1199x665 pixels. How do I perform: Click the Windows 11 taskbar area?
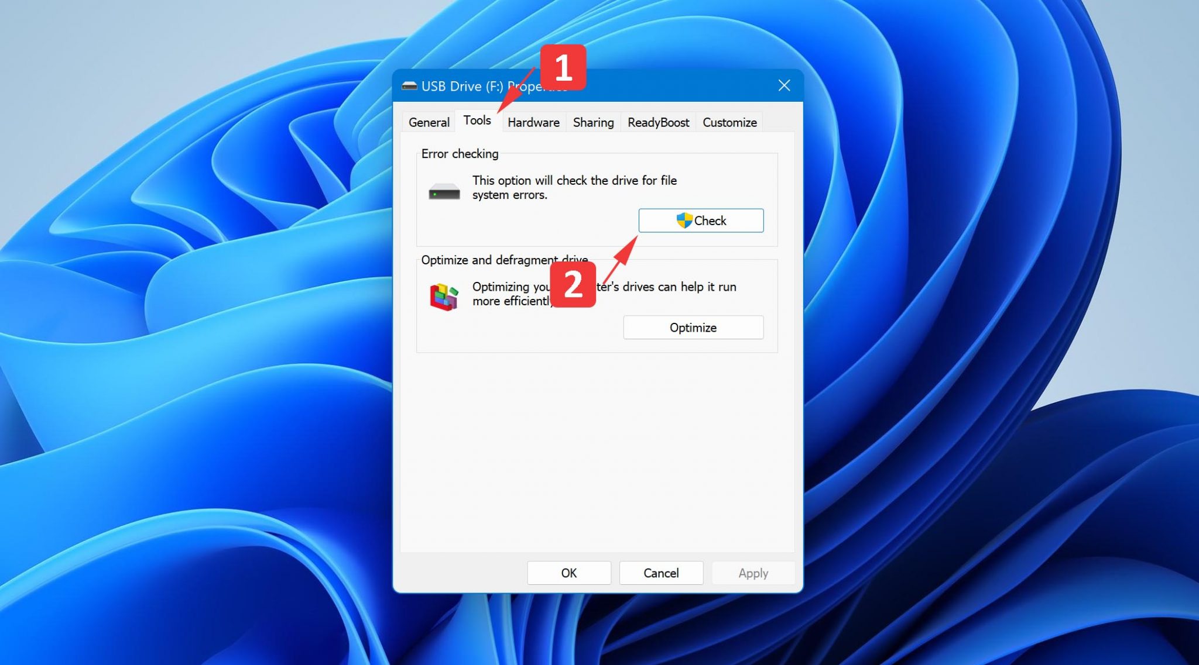tap(599, 655)
